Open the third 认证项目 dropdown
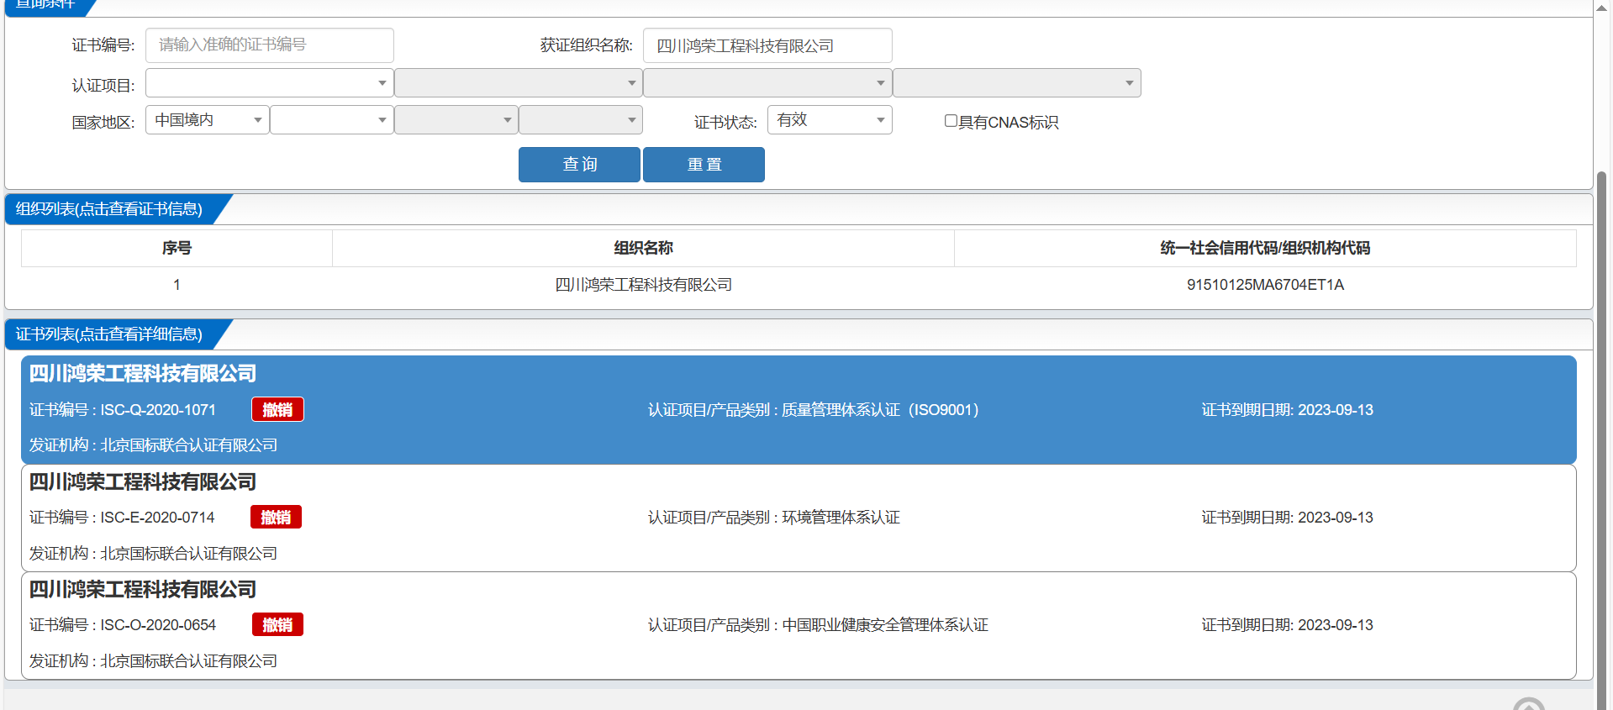 tap(767, 83)
